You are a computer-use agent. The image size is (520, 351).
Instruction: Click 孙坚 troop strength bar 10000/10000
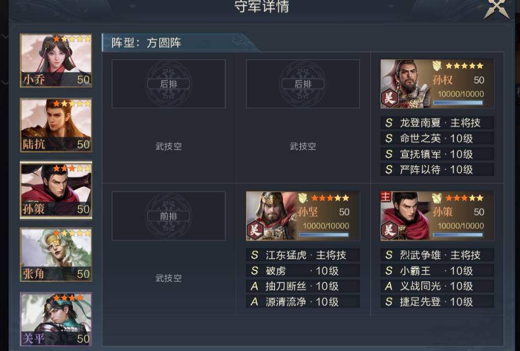coord(324,234)
